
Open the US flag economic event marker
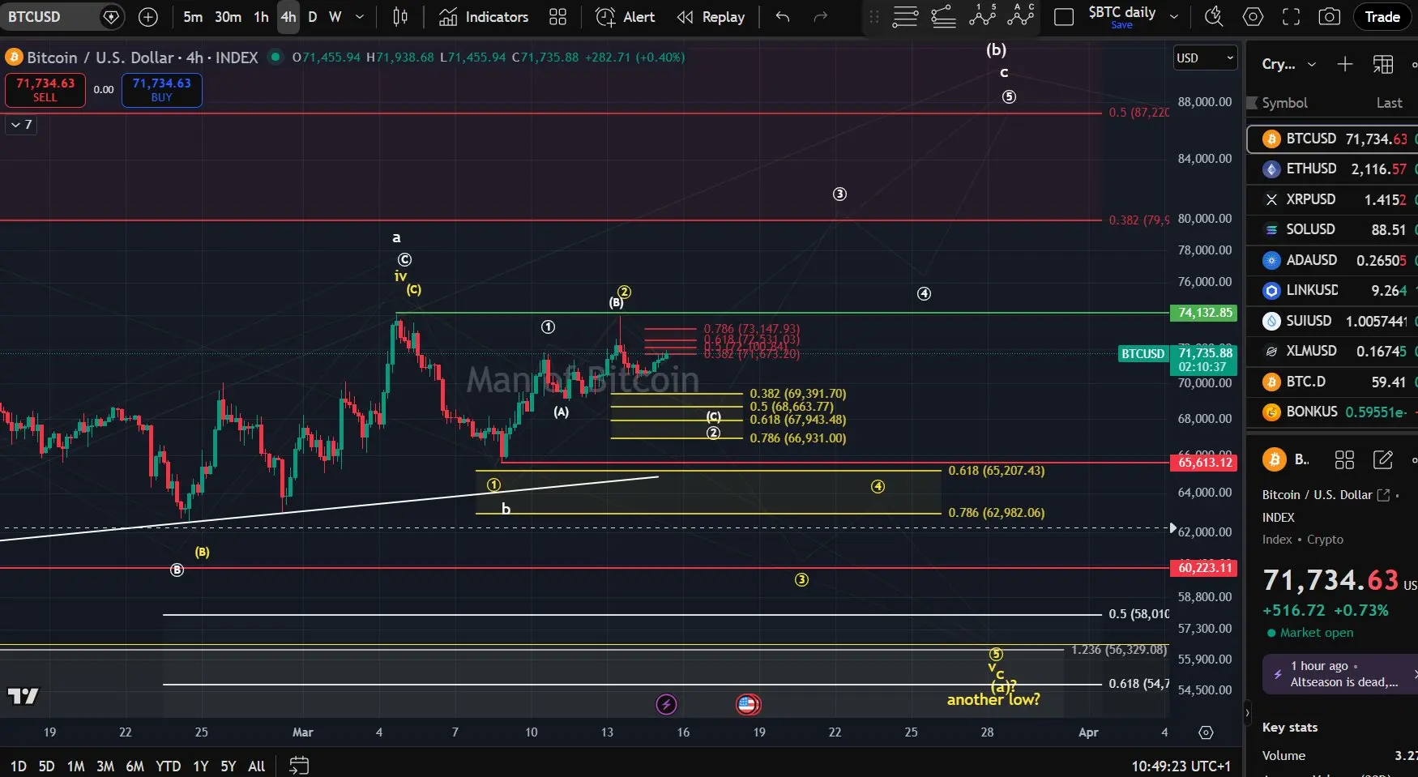tap(748, 704)
